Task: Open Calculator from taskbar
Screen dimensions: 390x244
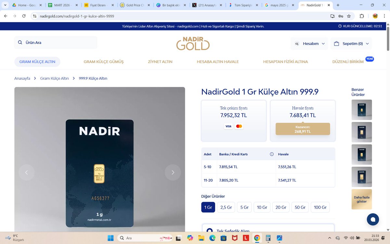Action: (268, 238)
